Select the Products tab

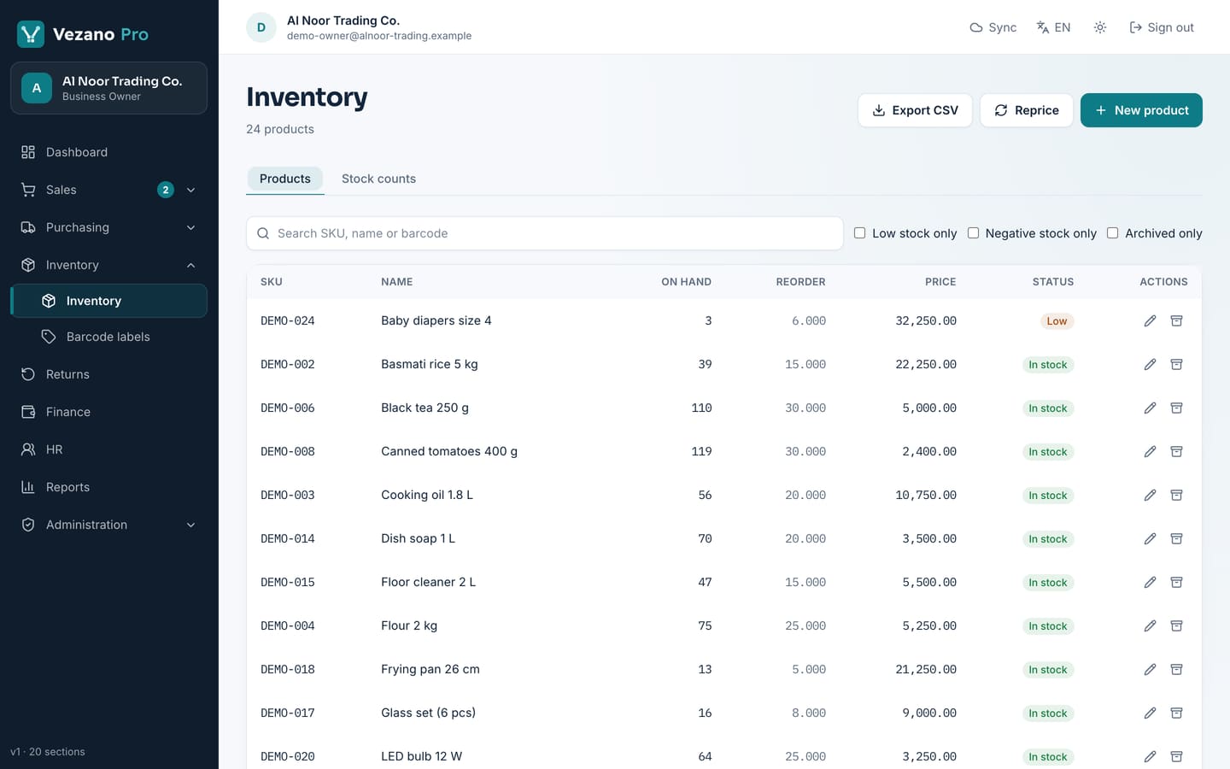(285, 179)
